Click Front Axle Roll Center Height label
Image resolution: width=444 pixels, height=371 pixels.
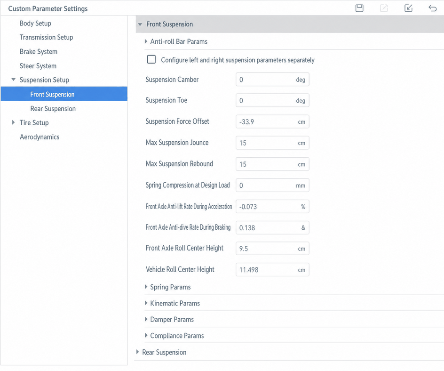(x=184, y=248)
